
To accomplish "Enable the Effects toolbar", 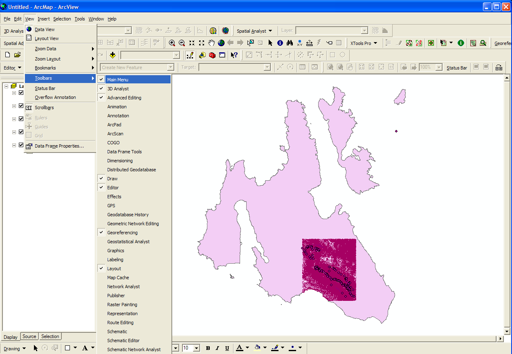I will (134, 197).
